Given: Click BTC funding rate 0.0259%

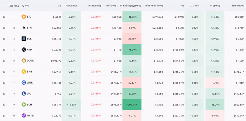Looking at the screenshot, I should pos(96,17).
